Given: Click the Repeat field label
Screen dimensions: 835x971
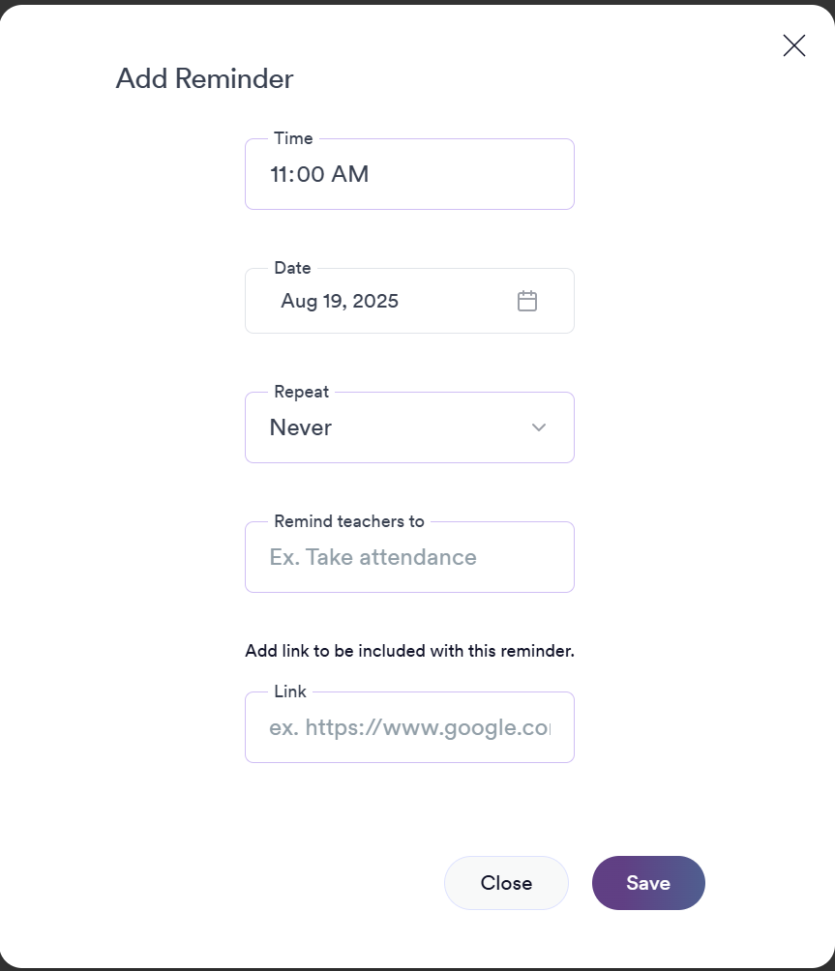Looking at the screenshot, I should 301,392.
